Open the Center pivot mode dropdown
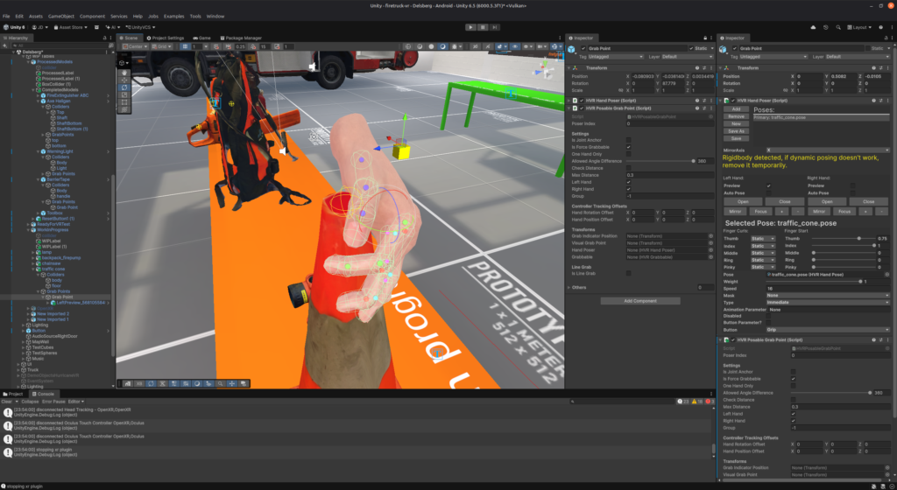 (134, 46)
